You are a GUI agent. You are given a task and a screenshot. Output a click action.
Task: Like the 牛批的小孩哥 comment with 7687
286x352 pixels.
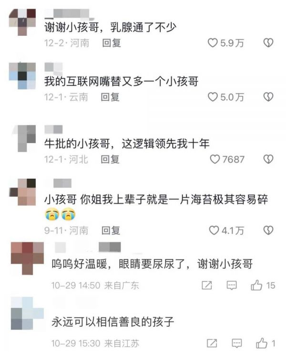[x=214, y=159]
